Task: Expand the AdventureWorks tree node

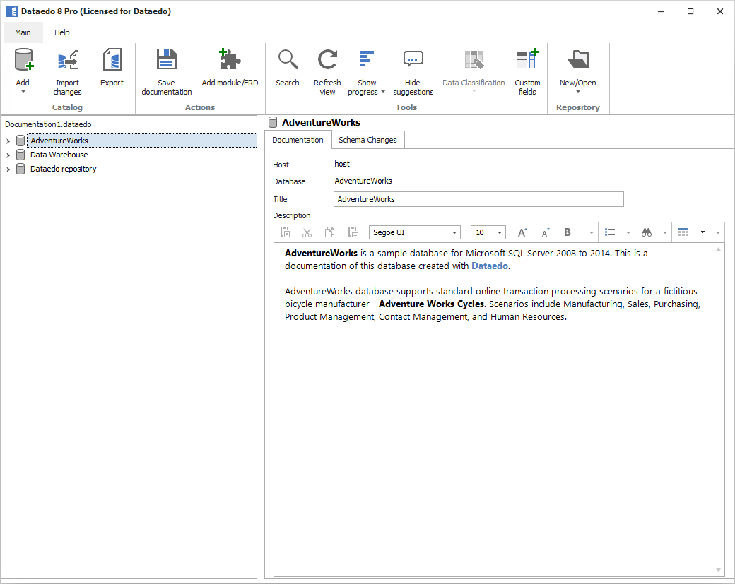Action: pos(8,141)
